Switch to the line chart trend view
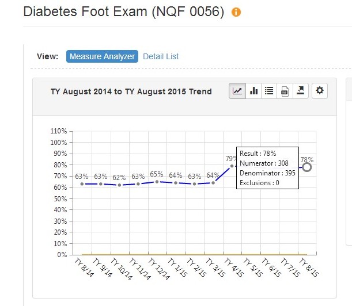 237,91
